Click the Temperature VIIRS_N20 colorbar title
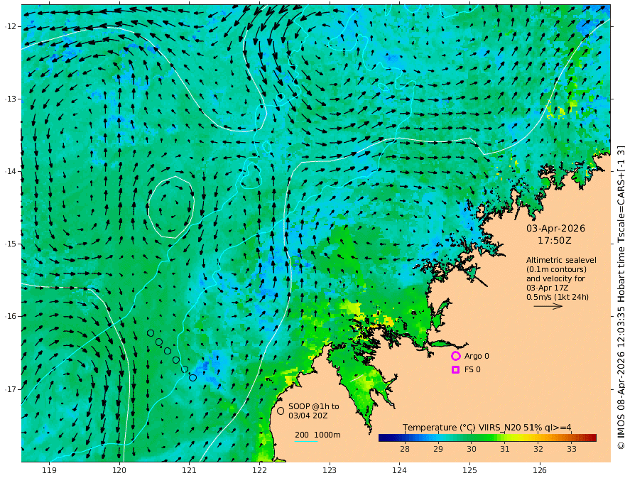This screenshot has height=483, width=625. click(x=487, y=428)
